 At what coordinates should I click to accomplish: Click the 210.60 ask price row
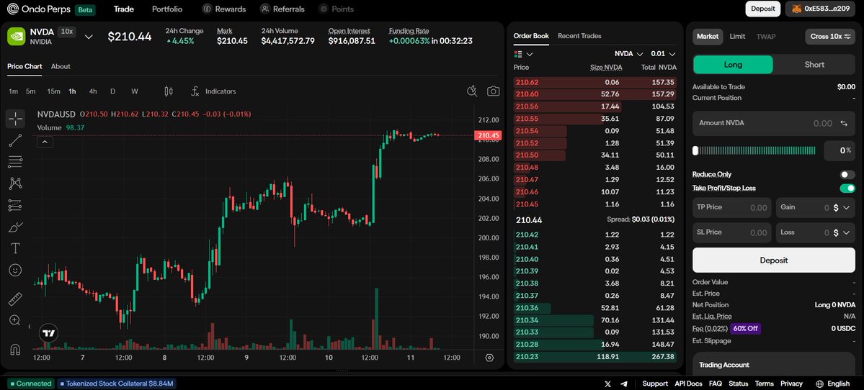[595, 94]
